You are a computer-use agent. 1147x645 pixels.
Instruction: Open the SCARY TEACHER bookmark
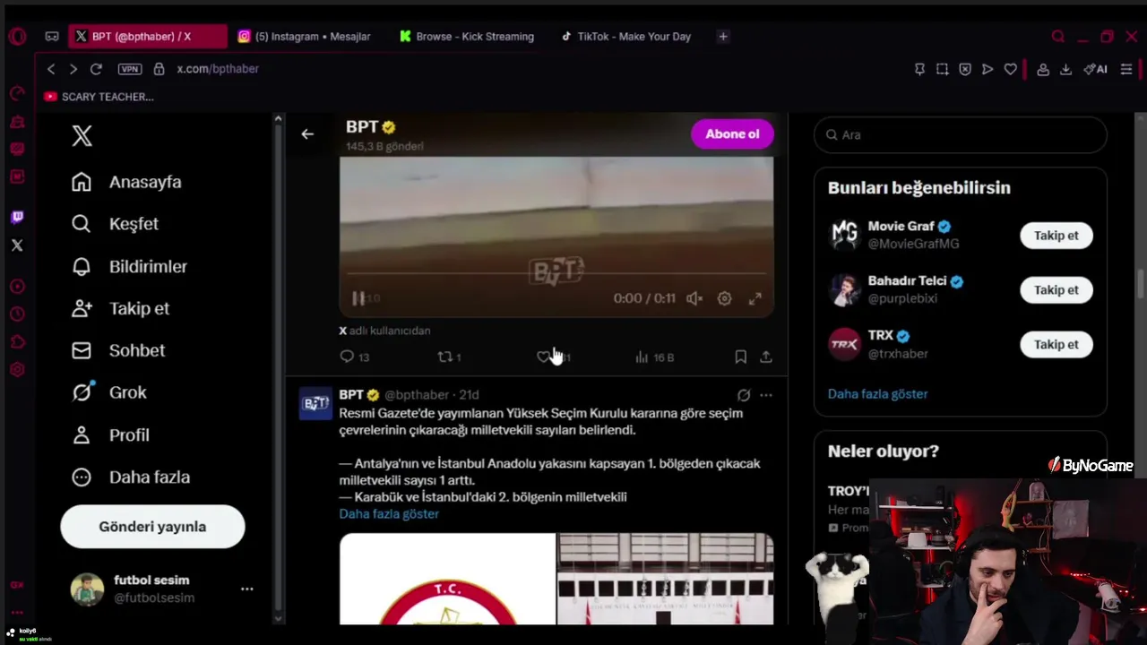99,97
